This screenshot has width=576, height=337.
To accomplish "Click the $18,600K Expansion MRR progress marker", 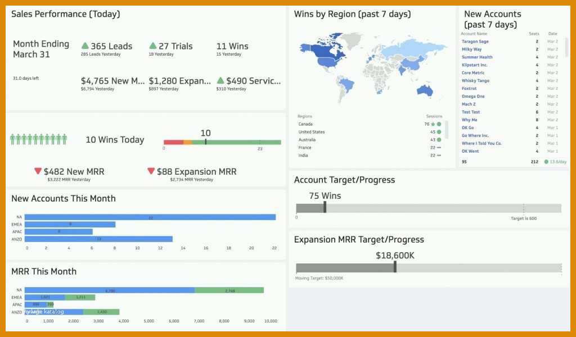I will (x=395, y=267).
